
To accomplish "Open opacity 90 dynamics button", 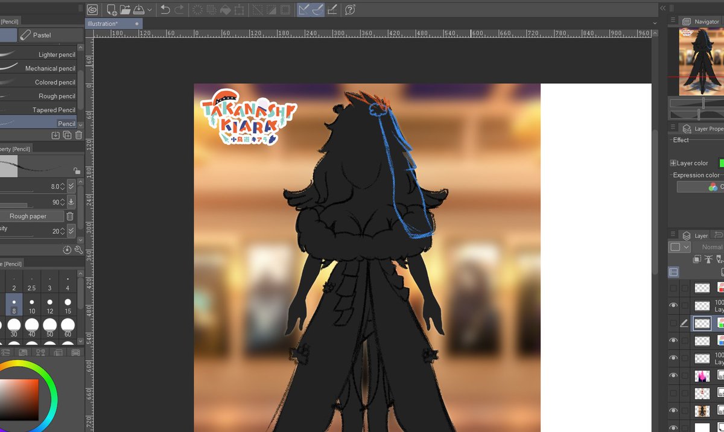I will click(x=71, y=202).
